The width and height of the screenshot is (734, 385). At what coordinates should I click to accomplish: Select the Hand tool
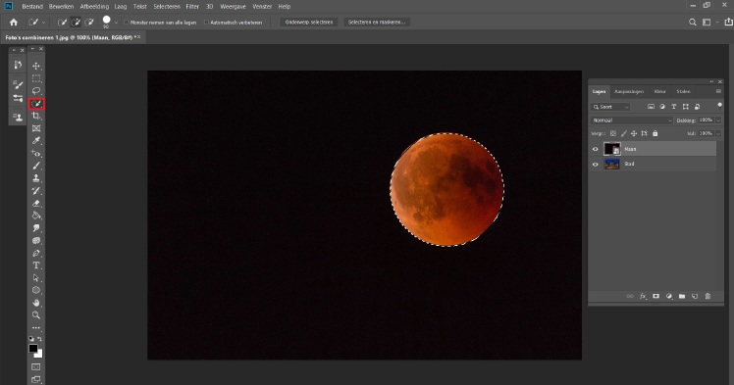(x=36, y=303)
